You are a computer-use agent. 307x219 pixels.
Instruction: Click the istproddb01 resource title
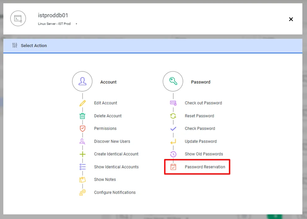(x=53, y=15)
